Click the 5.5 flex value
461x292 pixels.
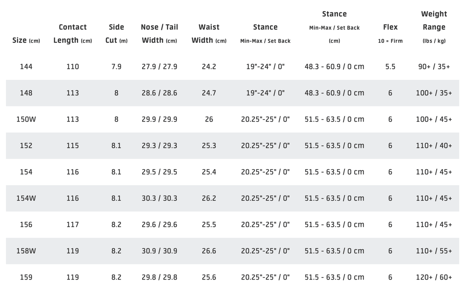tap(390, 67)
